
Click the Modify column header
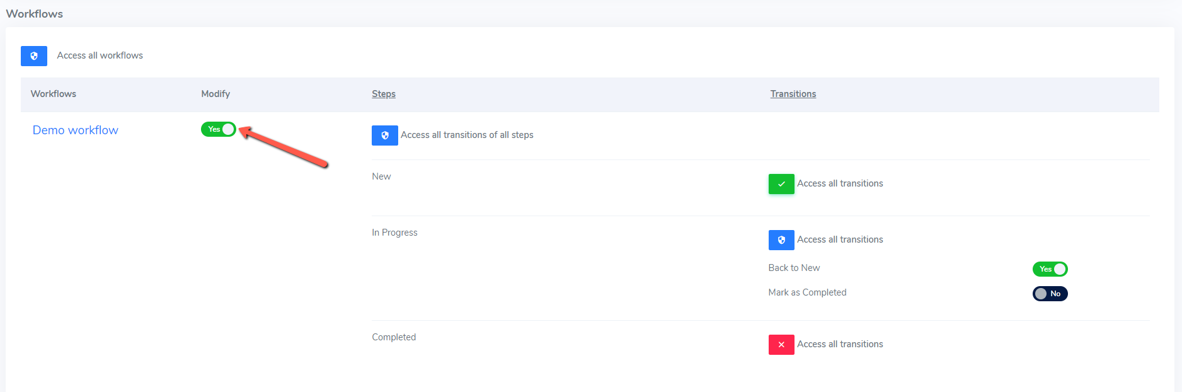click(215, 94)
